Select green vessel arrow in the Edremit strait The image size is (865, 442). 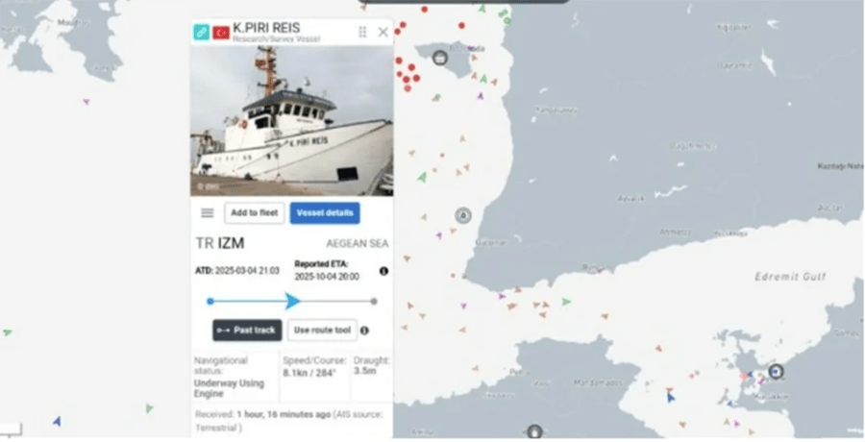point(566,302)
